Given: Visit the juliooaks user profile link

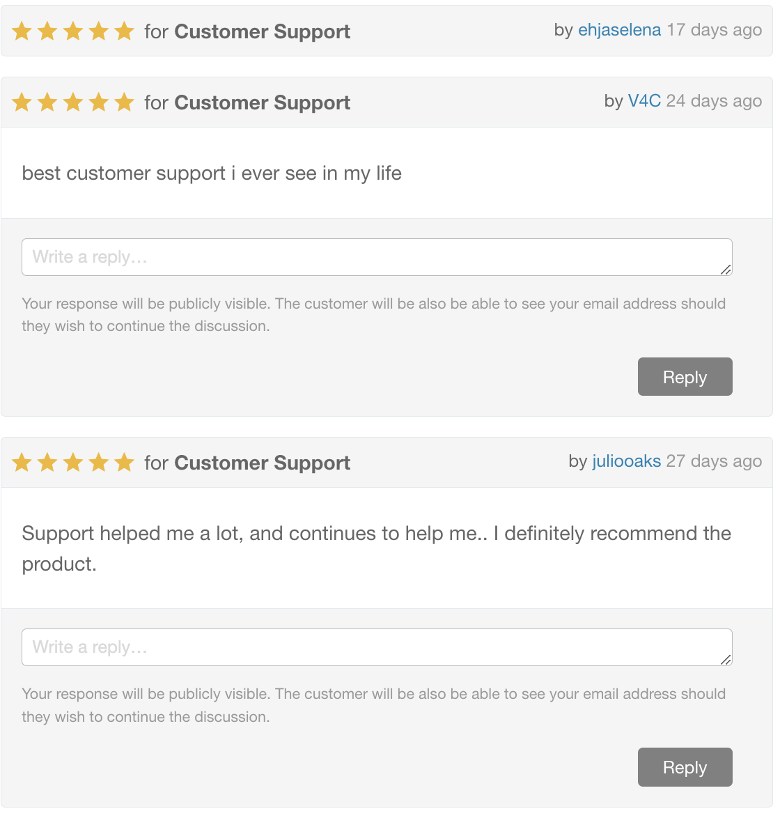Looking at the screenshot, I should click(x=626, y=461).
